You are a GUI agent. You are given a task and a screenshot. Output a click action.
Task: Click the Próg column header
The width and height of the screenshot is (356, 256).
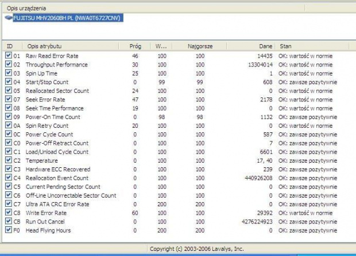tap(135, 46)
